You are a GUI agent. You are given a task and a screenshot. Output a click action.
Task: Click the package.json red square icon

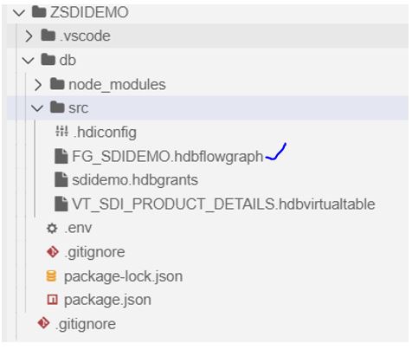[52, 300]
